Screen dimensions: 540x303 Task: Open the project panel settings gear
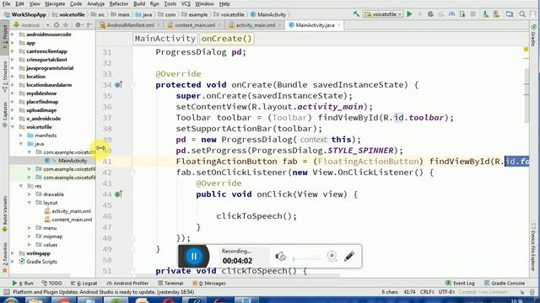point(78,25)
